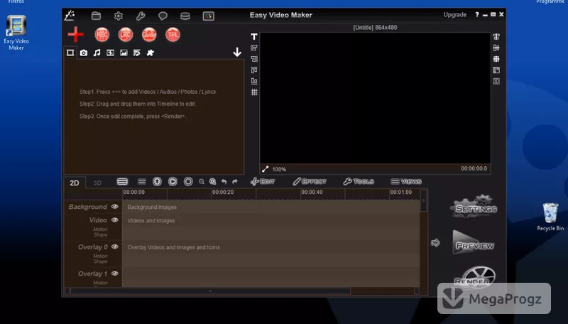Viewport: 568px width, 324px height.
Task: Switch to the picture images media tab
Action: coord(124,53)
